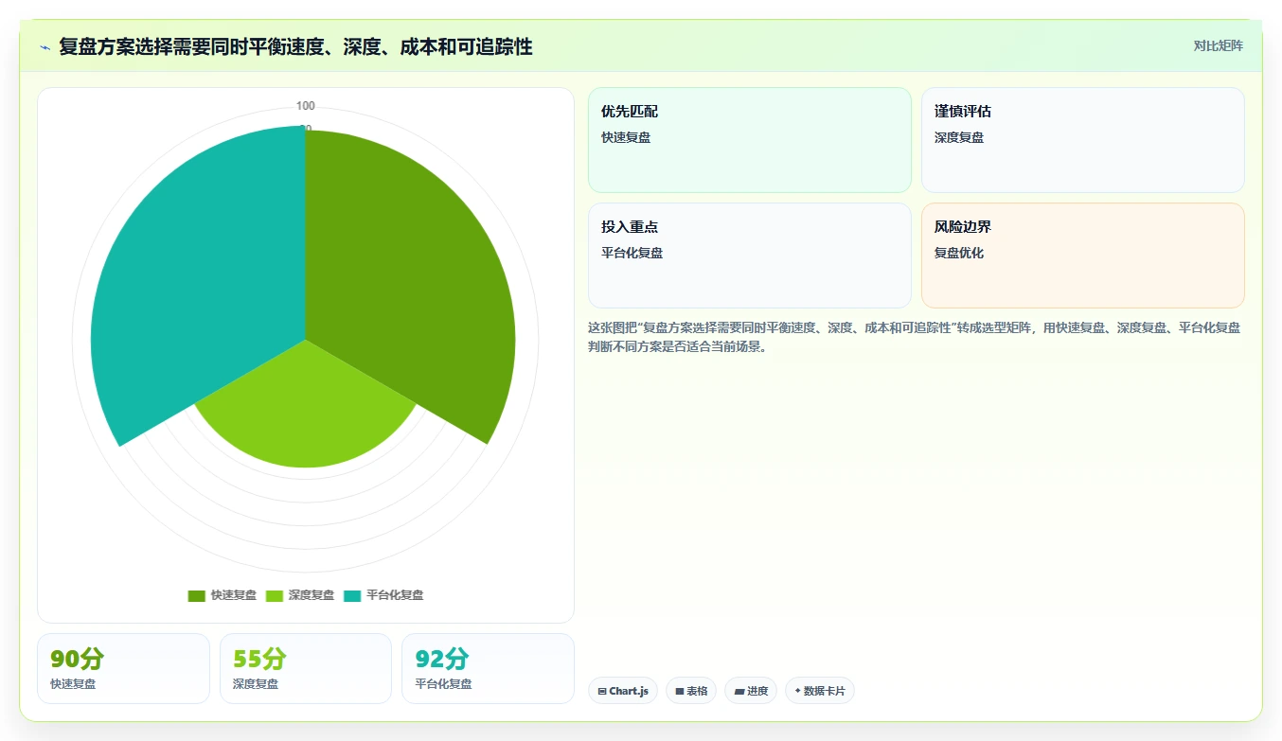1282x741 pixels.
Task: Select the 90分 快速复盘 score card
Action: (x=123, y=668)
